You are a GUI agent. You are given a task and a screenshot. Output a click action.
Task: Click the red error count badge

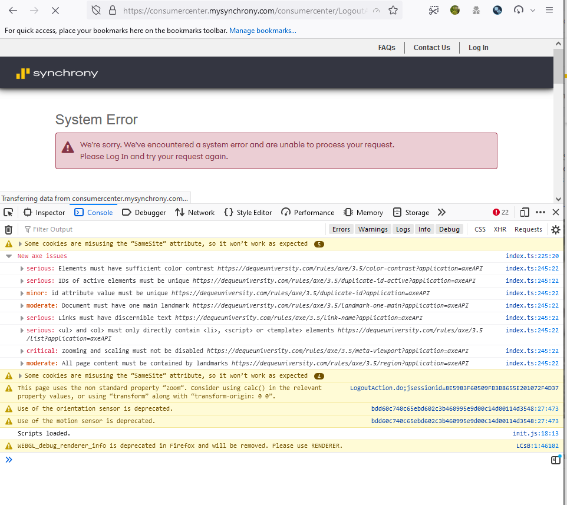click(x=500, y=212)
